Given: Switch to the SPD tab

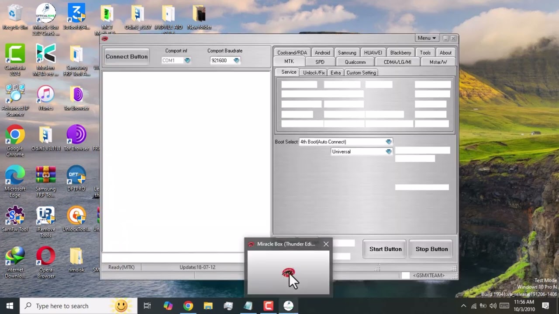Looking at the screenshot, I should click(x=320, y=62).
